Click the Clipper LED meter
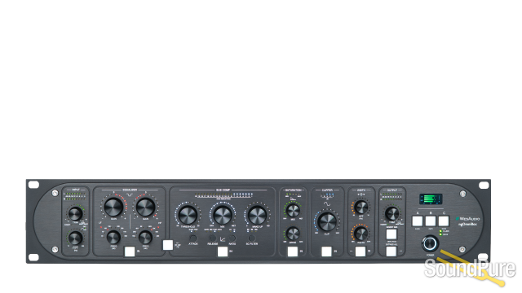 pos(327,195)
